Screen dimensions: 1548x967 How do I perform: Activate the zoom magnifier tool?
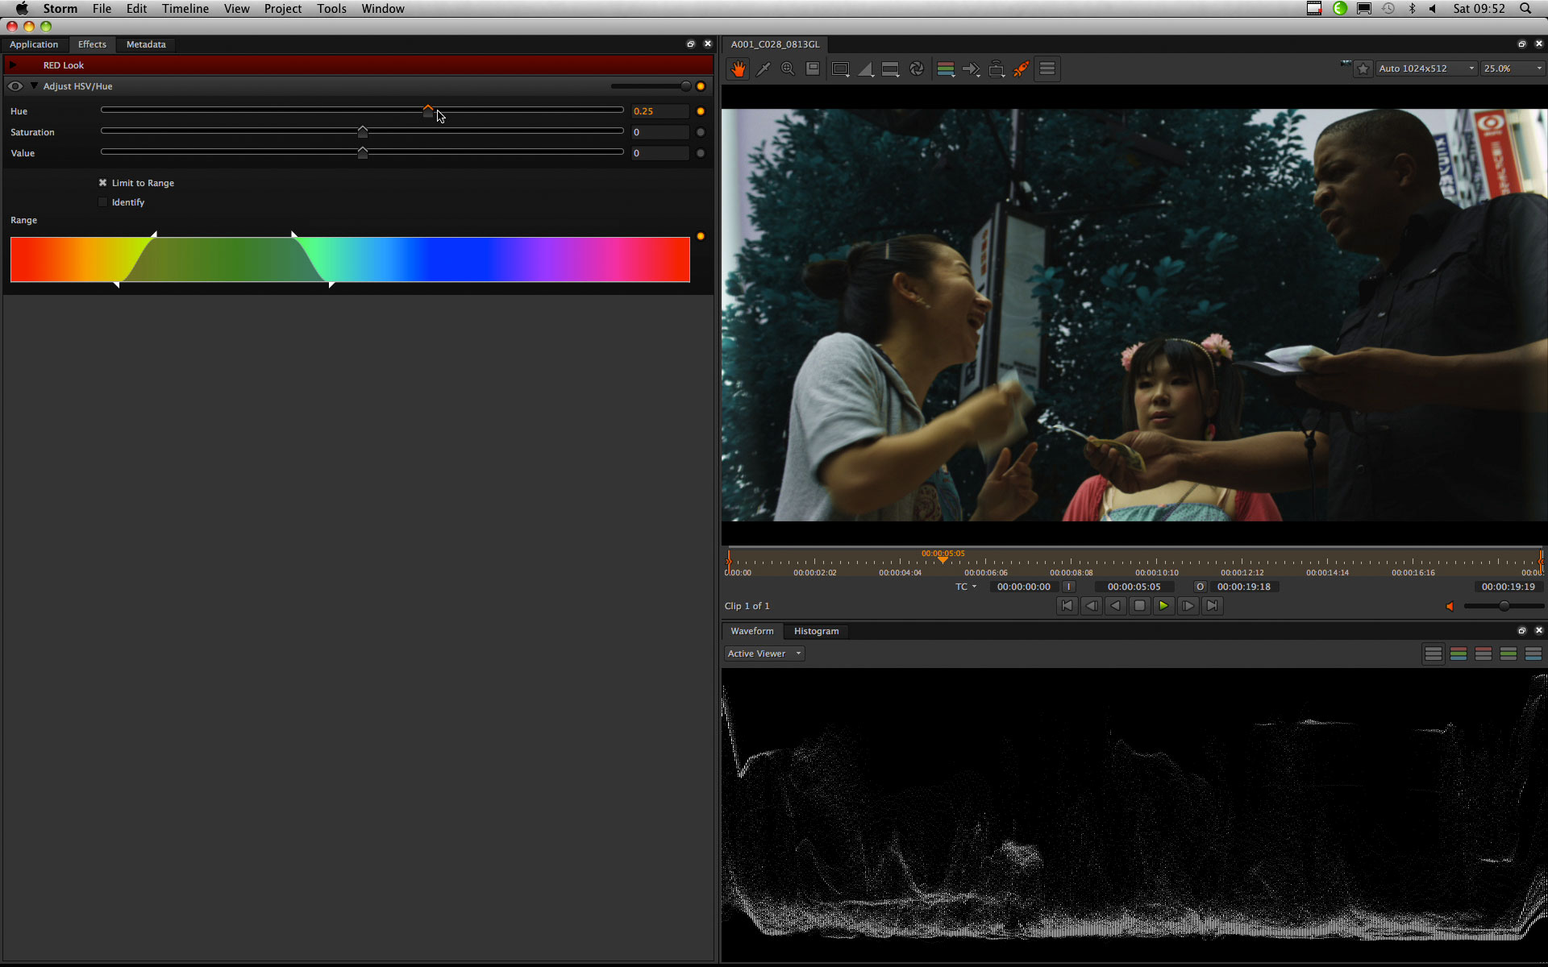(x=788, y=69)
